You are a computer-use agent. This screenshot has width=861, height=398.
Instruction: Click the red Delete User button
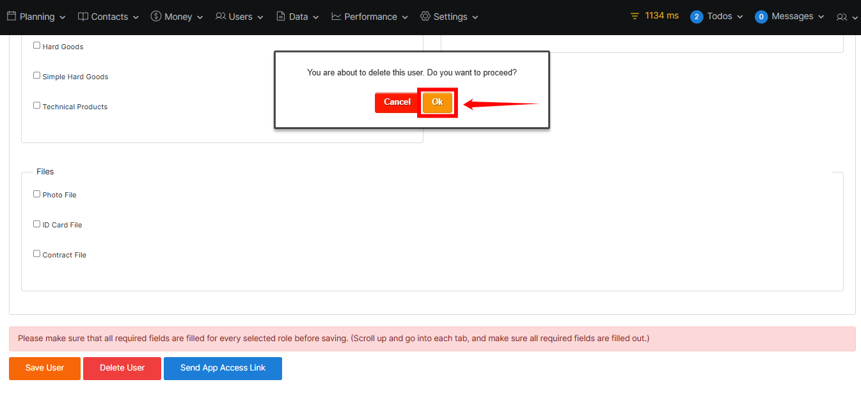pos(122,368)
